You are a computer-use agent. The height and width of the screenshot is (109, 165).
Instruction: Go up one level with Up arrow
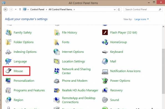click(x=20, y=9)
